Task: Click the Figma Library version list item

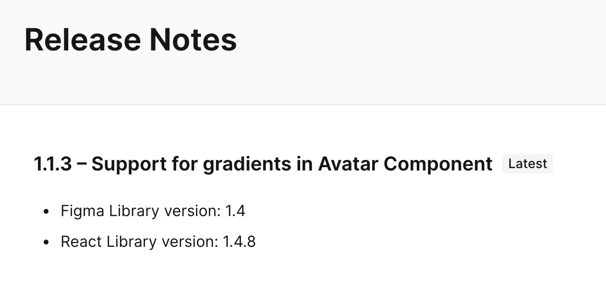Action: (153, 211)
